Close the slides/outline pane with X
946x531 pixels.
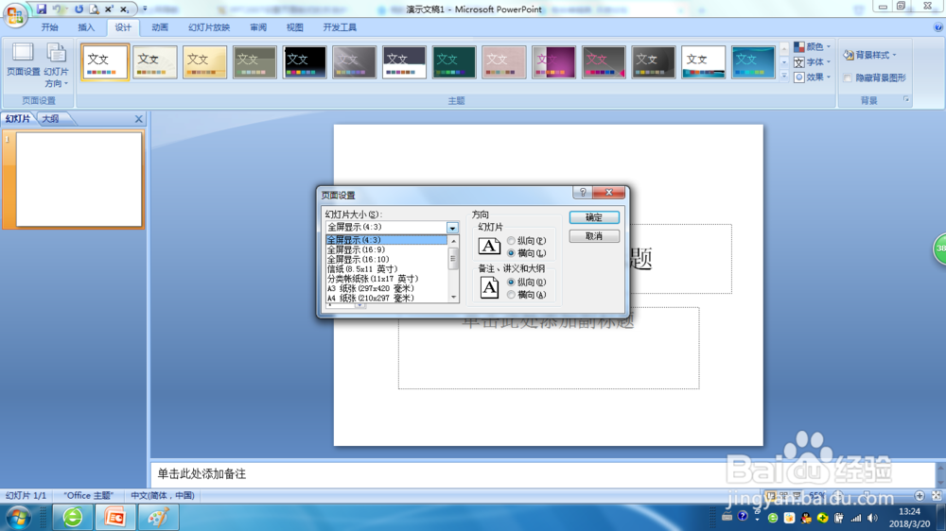(139, 119)
